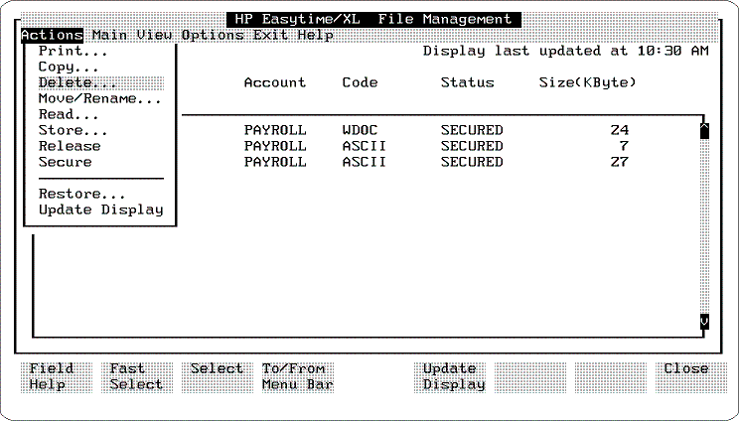The height and width of the screenshot is (421, 739).
Task: Click the Size(KByte) column header
Action: tap(588, 82)
